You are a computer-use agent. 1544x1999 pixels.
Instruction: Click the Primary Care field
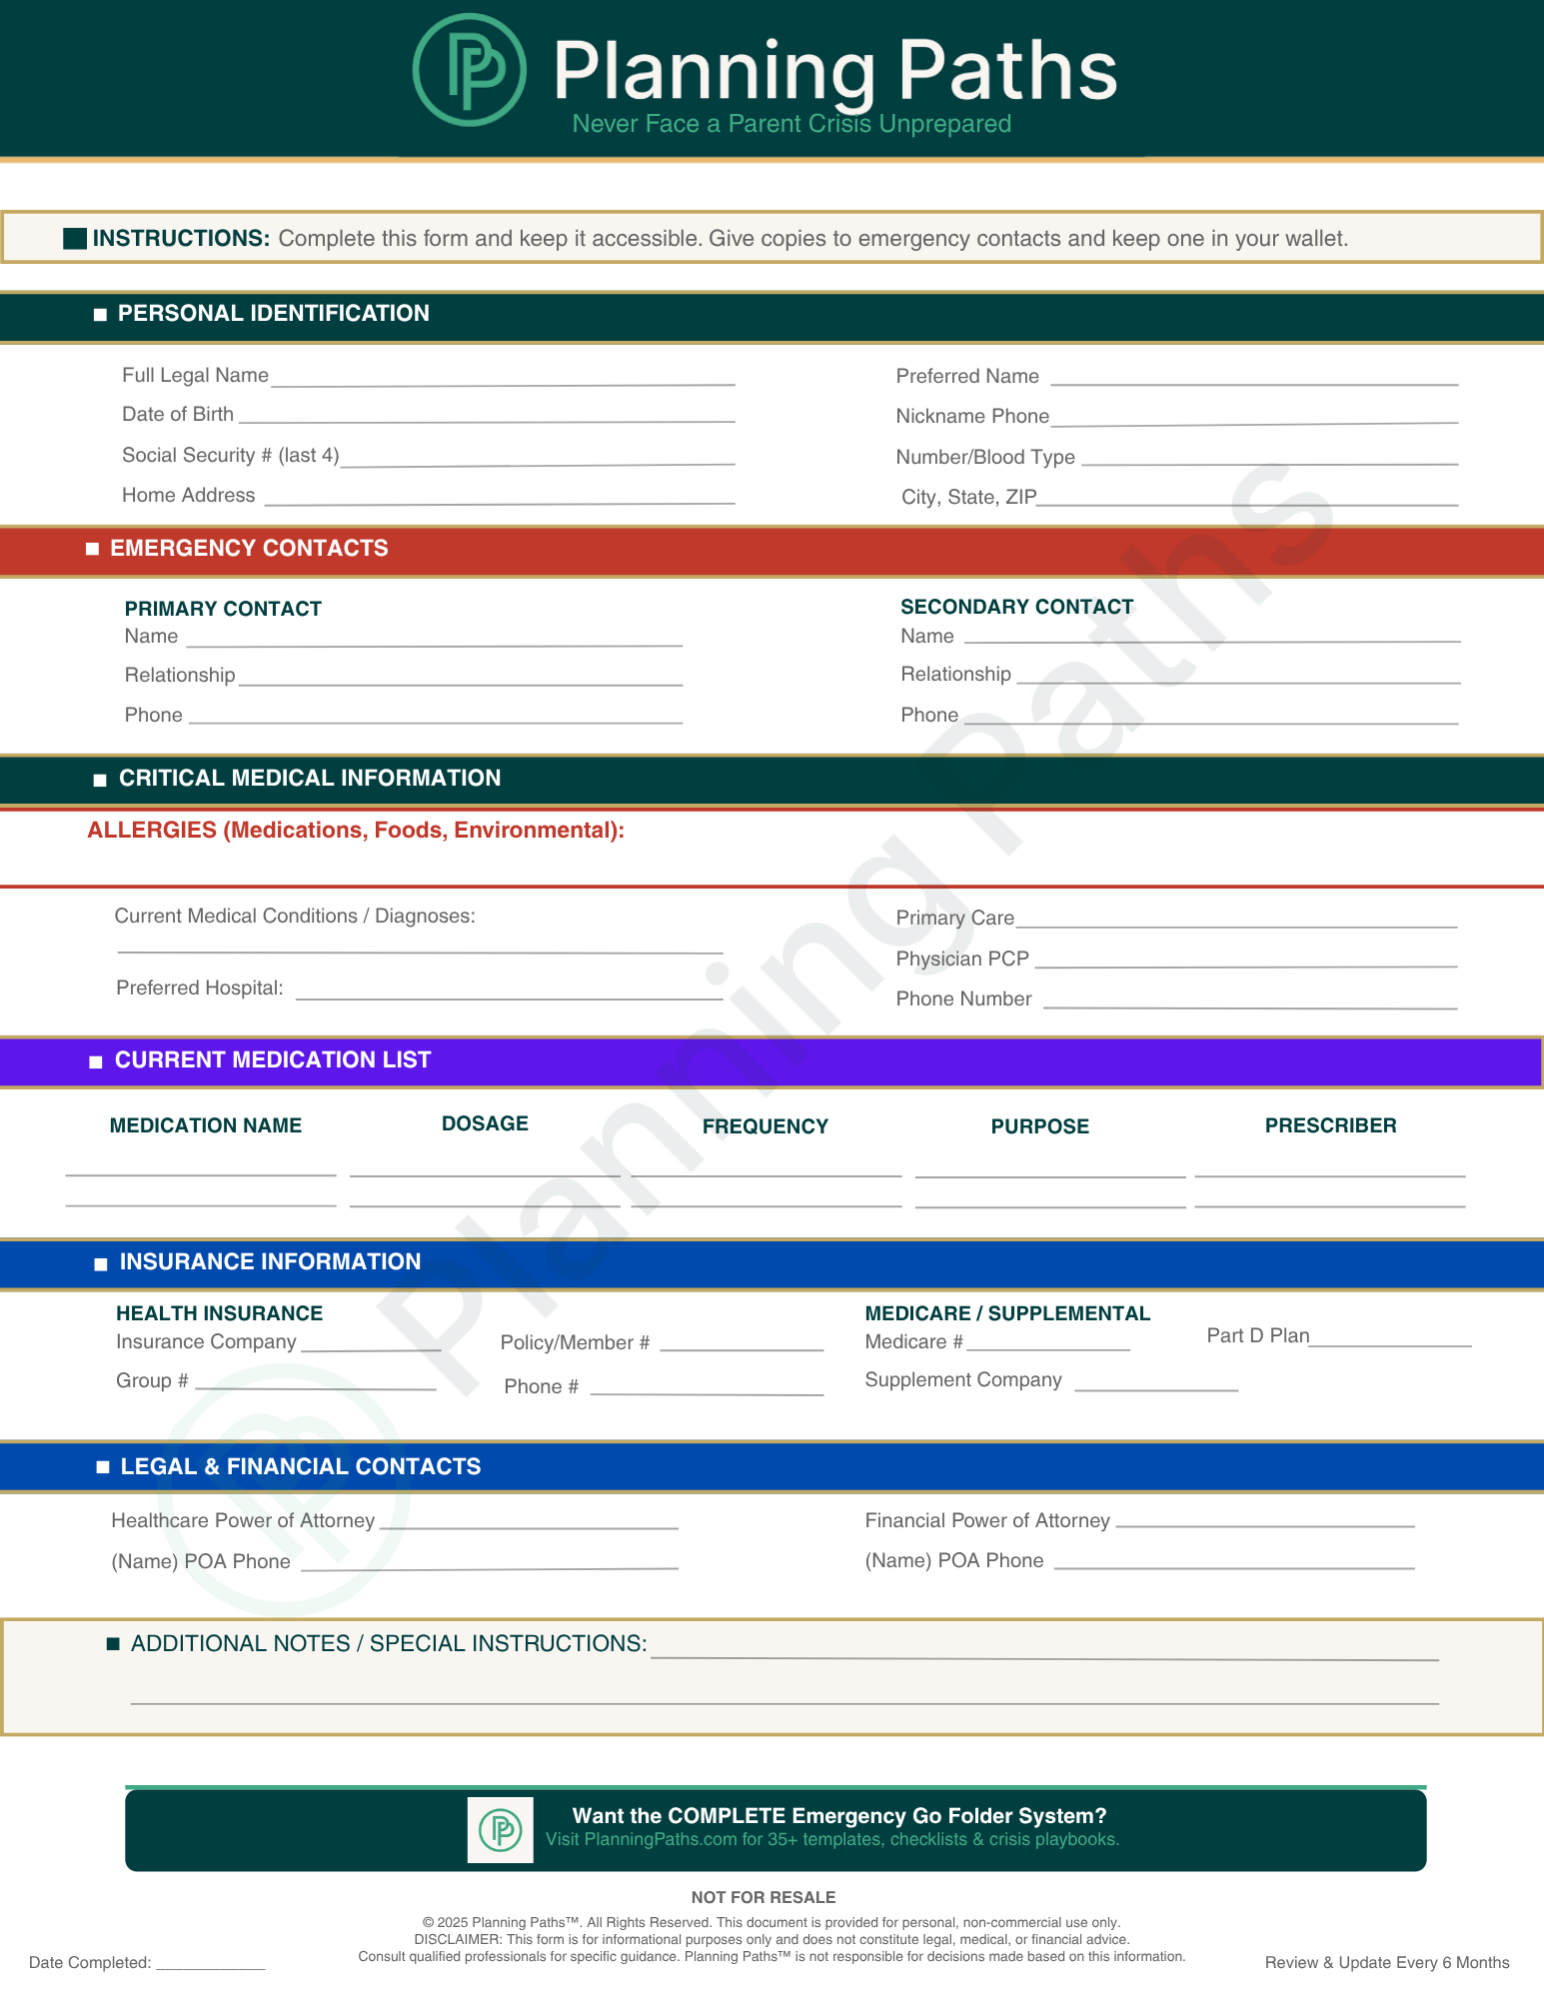pos(1236,918)
